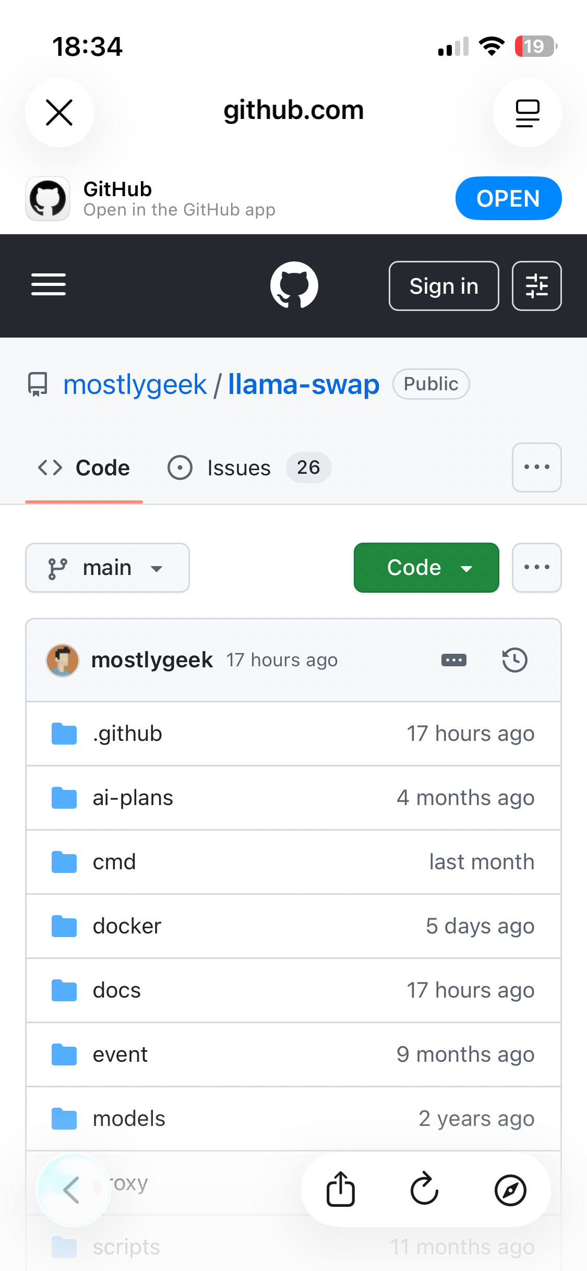
Task: Switch to the Issues tab
Action: [249, 468]
